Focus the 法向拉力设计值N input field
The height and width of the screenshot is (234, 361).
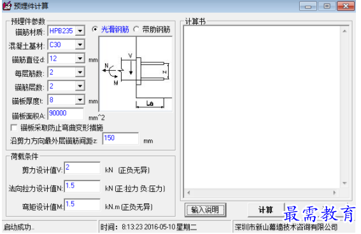click(82, 187)
